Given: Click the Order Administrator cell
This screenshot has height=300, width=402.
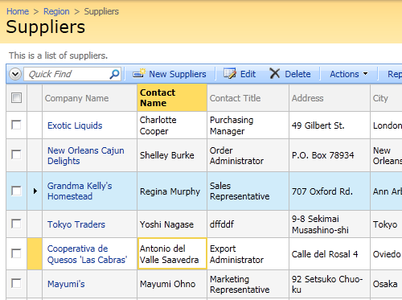Looking at the screenshot, I should [248, 155].
